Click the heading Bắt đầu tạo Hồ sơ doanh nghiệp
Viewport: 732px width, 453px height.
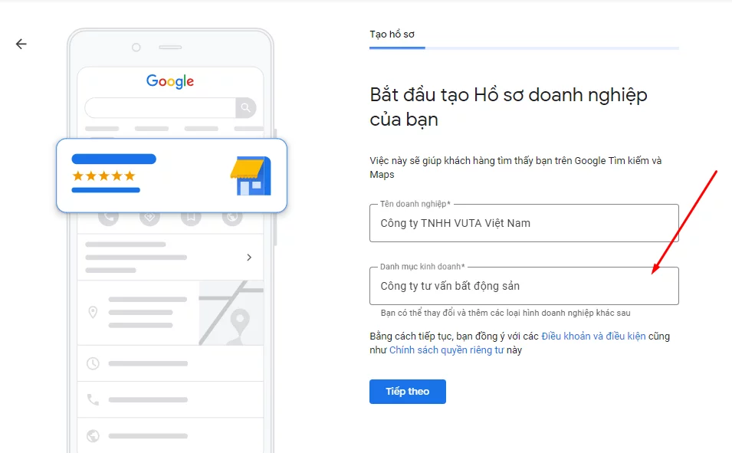click(x=508, y=107)
